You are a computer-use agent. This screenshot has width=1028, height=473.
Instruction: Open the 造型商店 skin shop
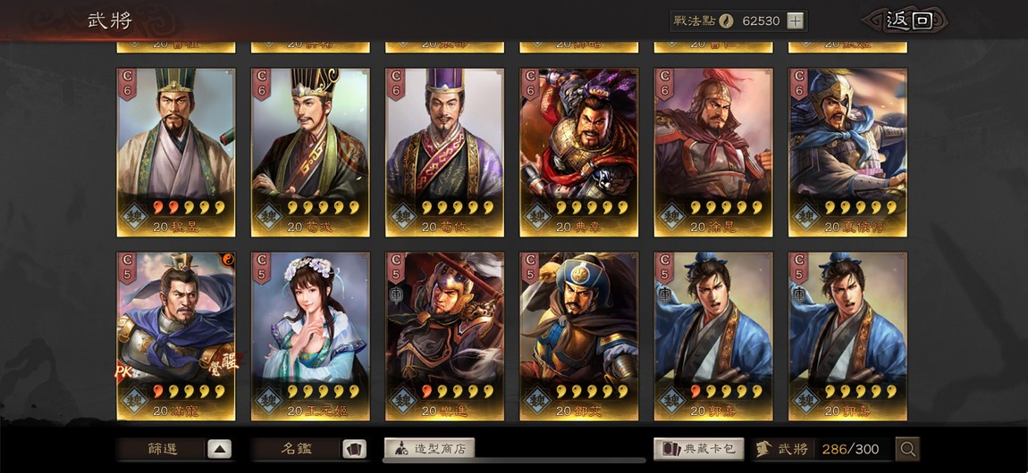(x=429, y=449)
